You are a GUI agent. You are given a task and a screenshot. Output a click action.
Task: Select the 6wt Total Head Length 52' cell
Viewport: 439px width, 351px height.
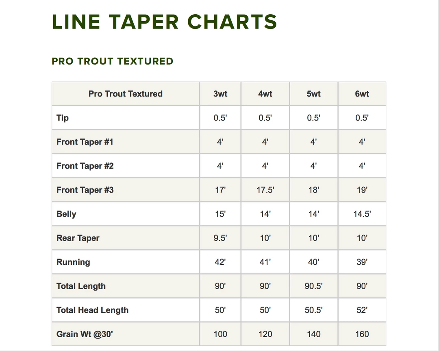point(362,310)
